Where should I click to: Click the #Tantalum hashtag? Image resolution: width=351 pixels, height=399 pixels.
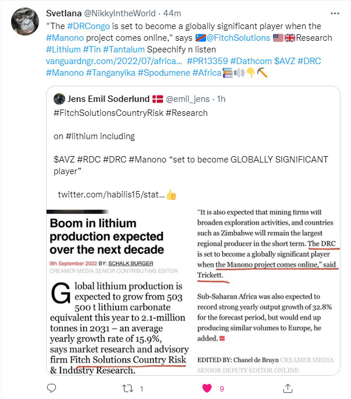coord(124,50)
